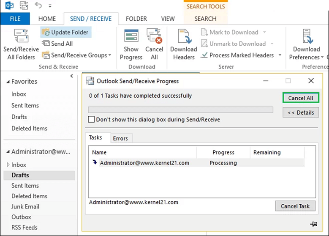Minimize the Send/Receive Progress dialog
Viewport: 329px width, 236px height.
click(266, 81)
